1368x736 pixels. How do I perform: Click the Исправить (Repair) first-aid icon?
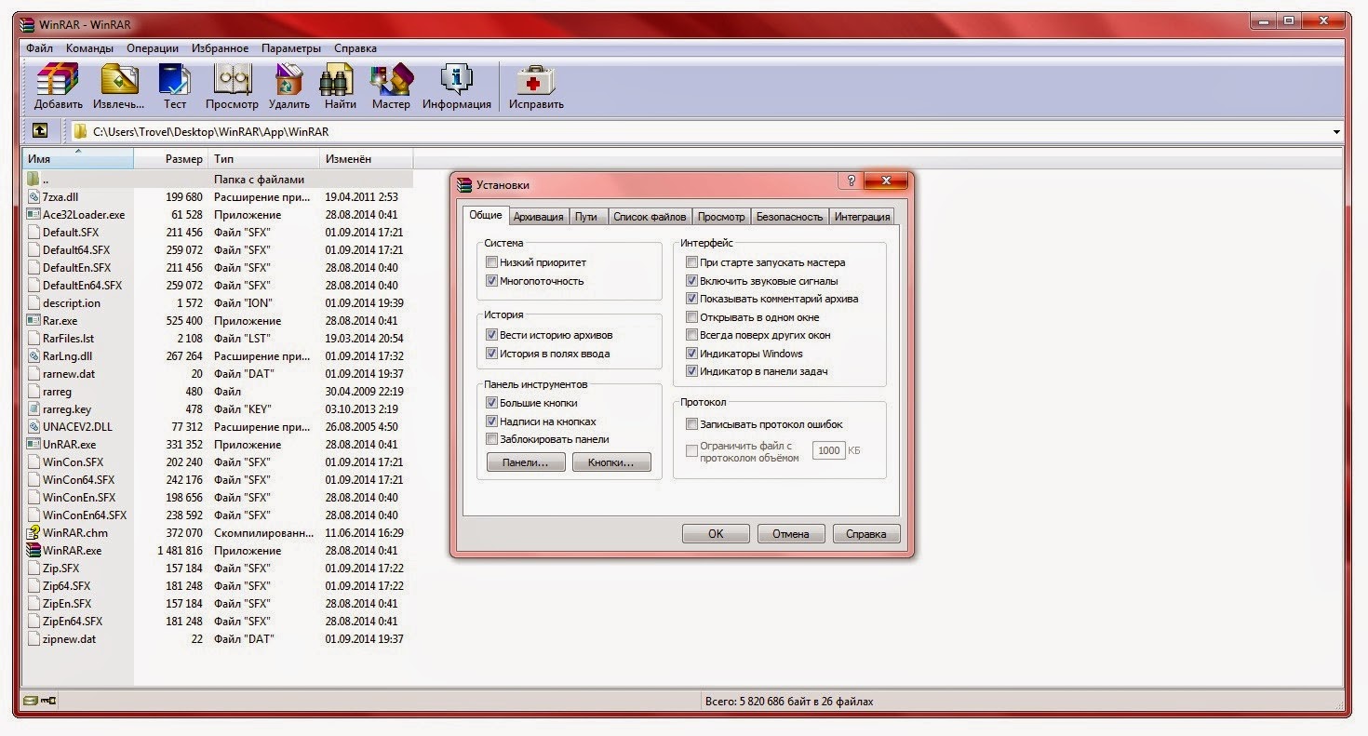pyautogui.click(x=536, y=79)
